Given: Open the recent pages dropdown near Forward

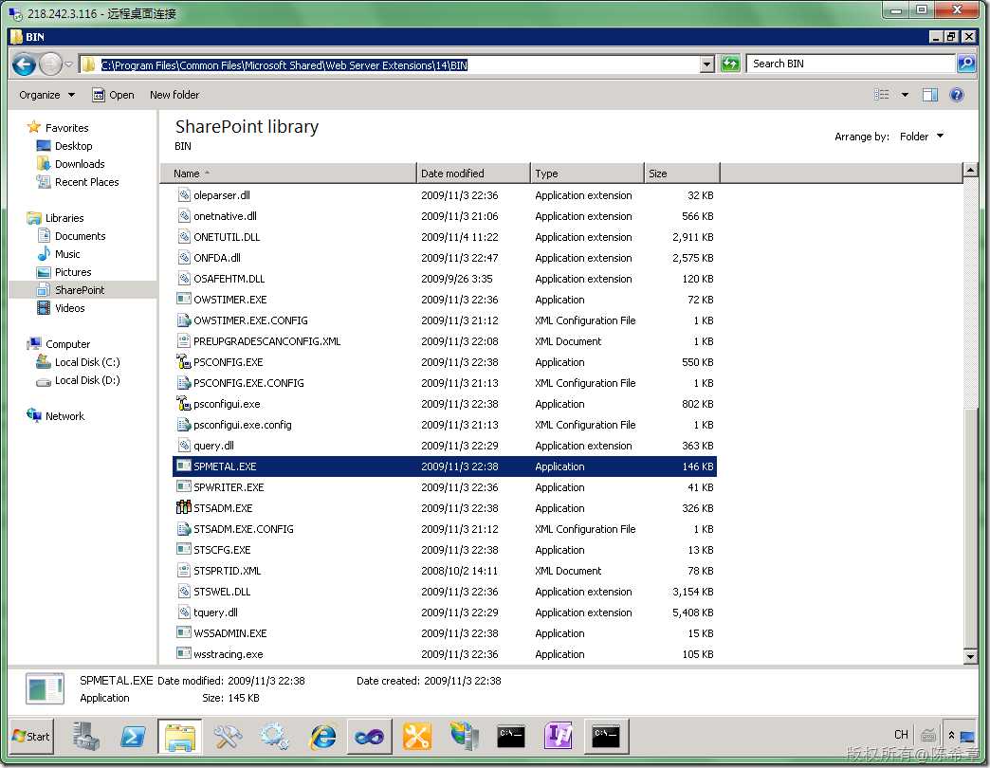Looking at the screenshot, I should tap(69, 64).
